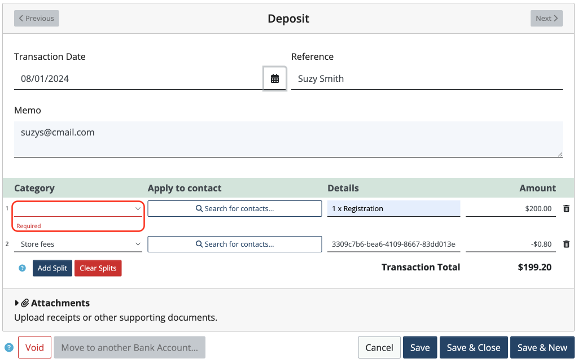Click Save & New
Image resolution: width=578 pixels, height=363 pixels.
tap(542, 347)
